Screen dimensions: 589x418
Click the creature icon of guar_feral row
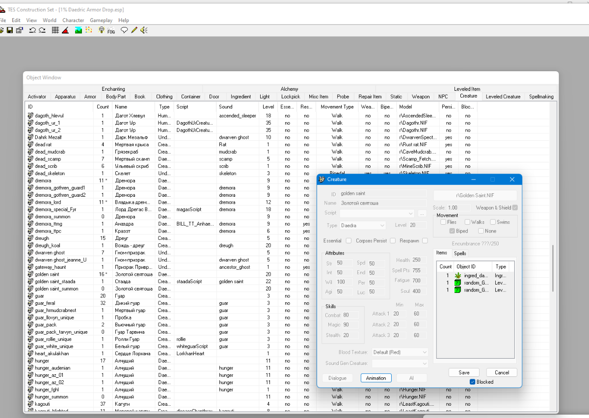coord(30,303)
